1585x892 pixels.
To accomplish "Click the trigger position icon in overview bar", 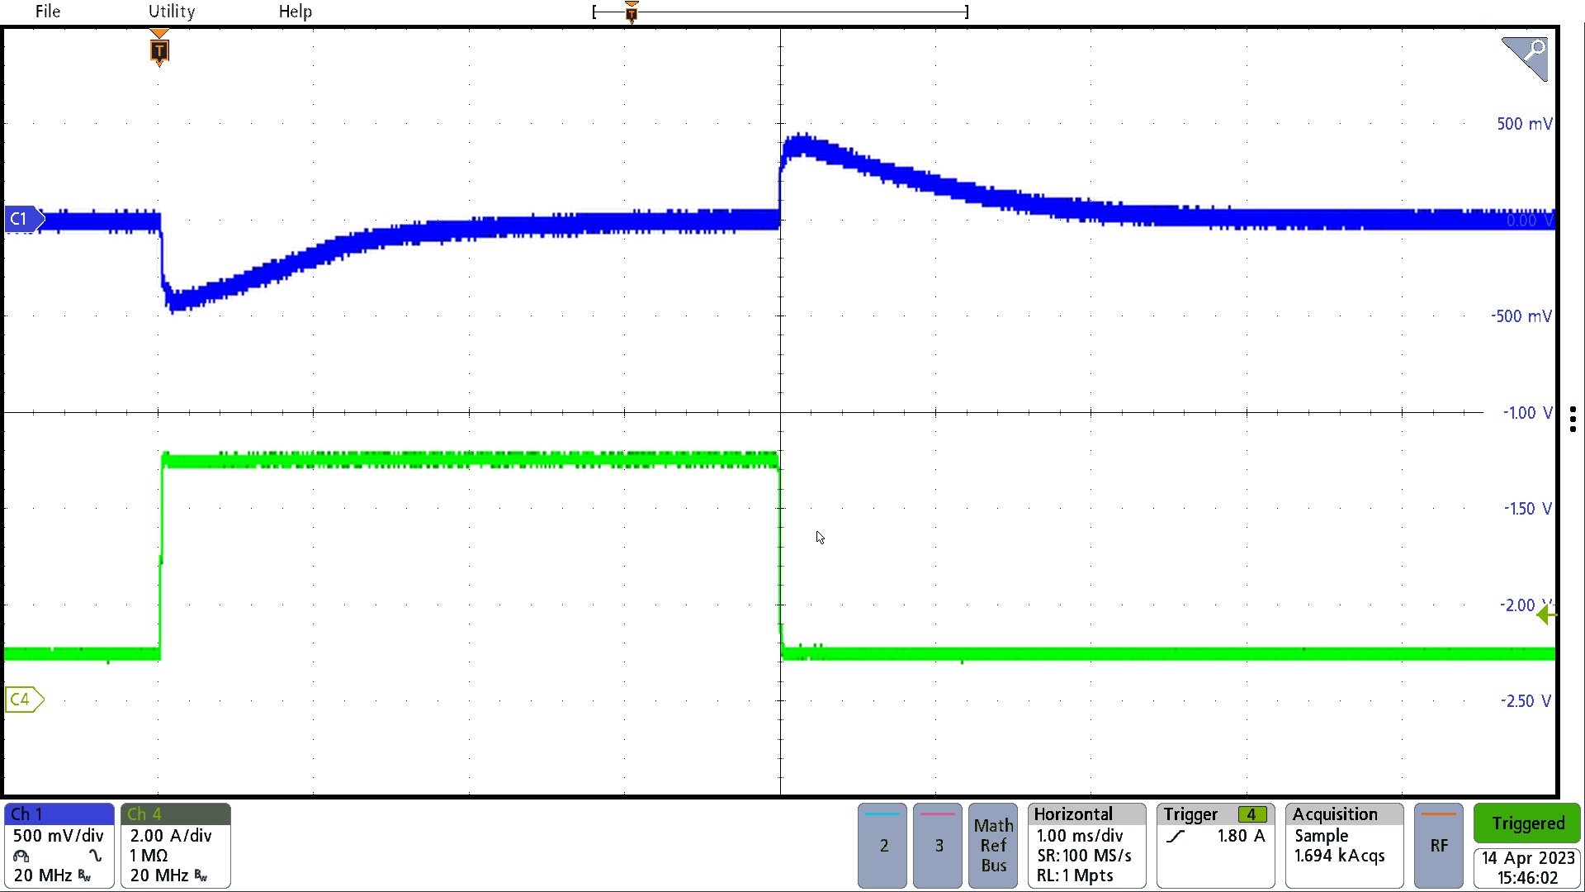I will click(632, 12).
